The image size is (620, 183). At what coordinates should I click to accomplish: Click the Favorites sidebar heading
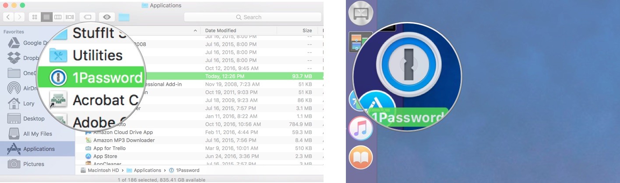pos(14,32)
